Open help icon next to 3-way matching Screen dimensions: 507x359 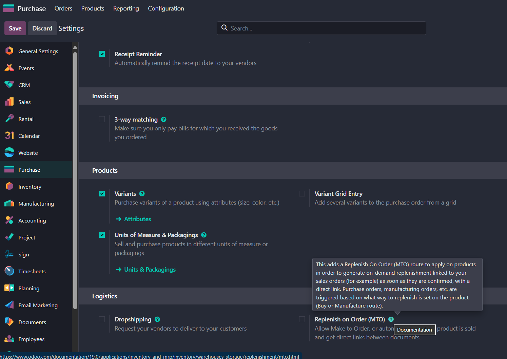[x=164, y=120]
